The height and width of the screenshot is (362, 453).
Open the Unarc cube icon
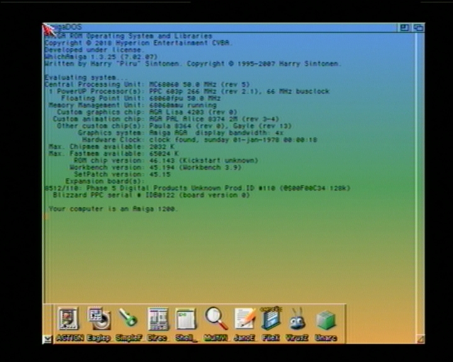pos(325,320)
